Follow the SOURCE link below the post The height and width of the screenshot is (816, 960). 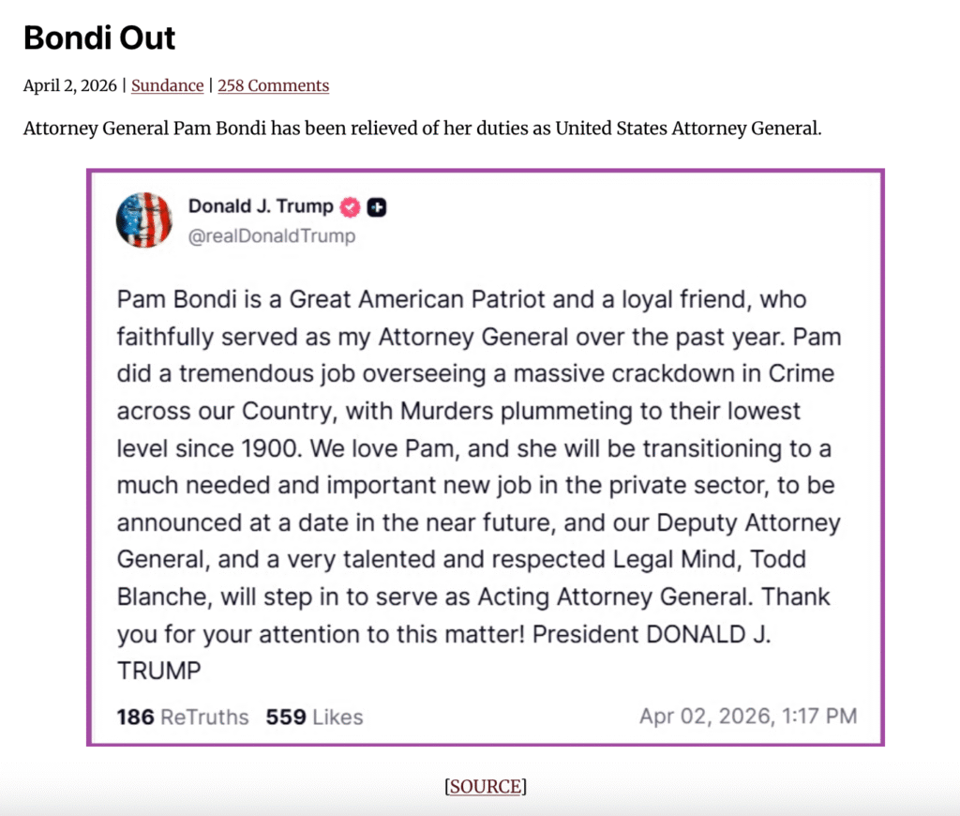486,786
